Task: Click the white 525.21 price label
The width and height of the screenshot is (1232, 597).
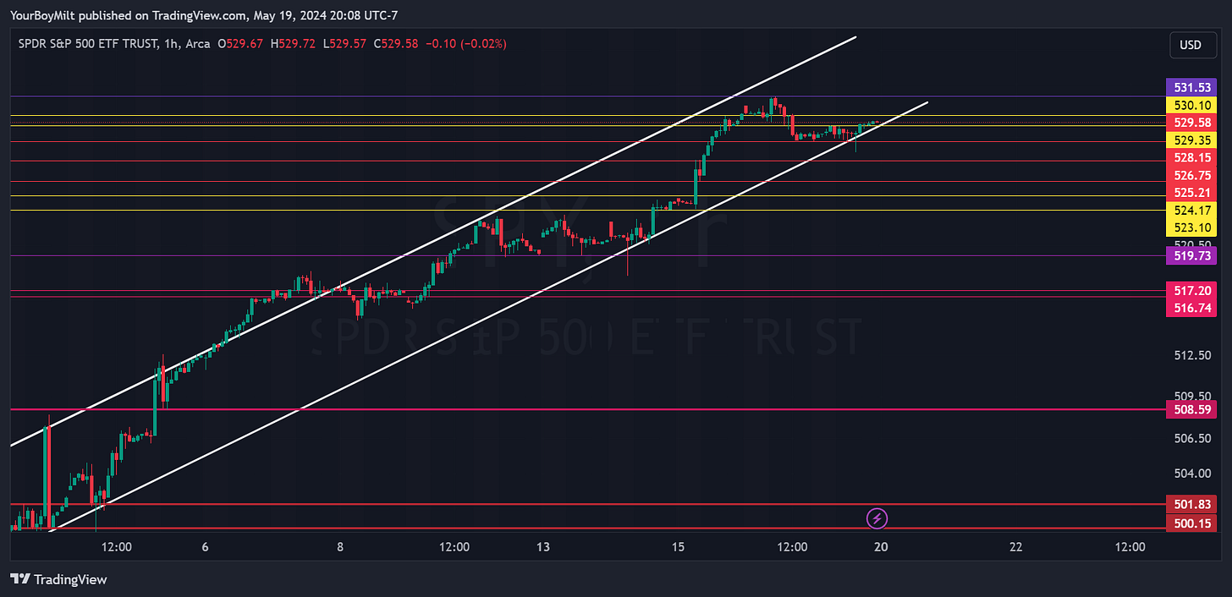Action: tap(1191, 193)
